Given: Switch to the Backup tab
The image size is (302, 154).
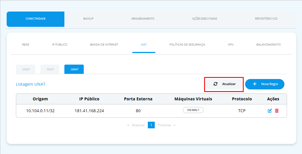Looking at the screenshot, I should coord(88,19).
